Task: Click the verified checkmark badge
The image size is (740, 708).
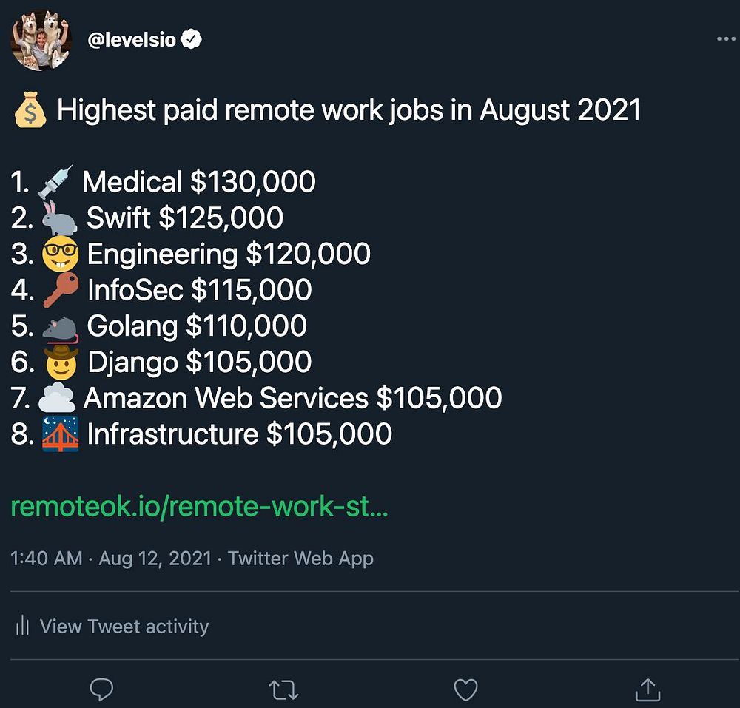Action: [192, 40]
